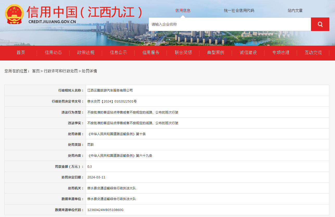Click document number 修水交罚【2024】0102022501号
This screenshot has height=217, width=335.
coord(112,101)
